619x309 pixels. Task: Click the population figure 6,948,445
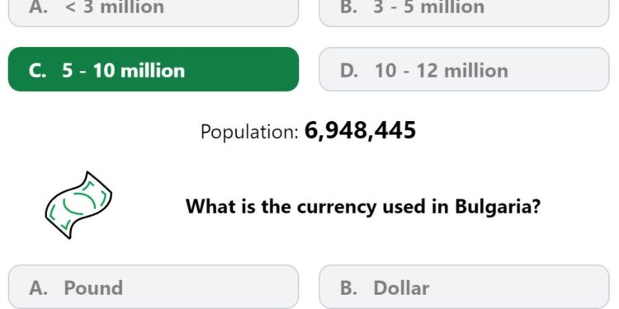point(360,131)
